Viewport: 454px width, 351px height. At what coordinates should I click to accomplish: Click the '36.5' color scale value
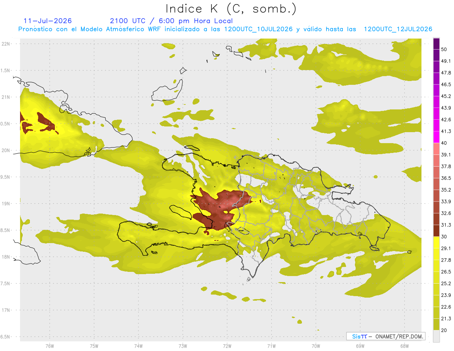[x=446, y=178]
